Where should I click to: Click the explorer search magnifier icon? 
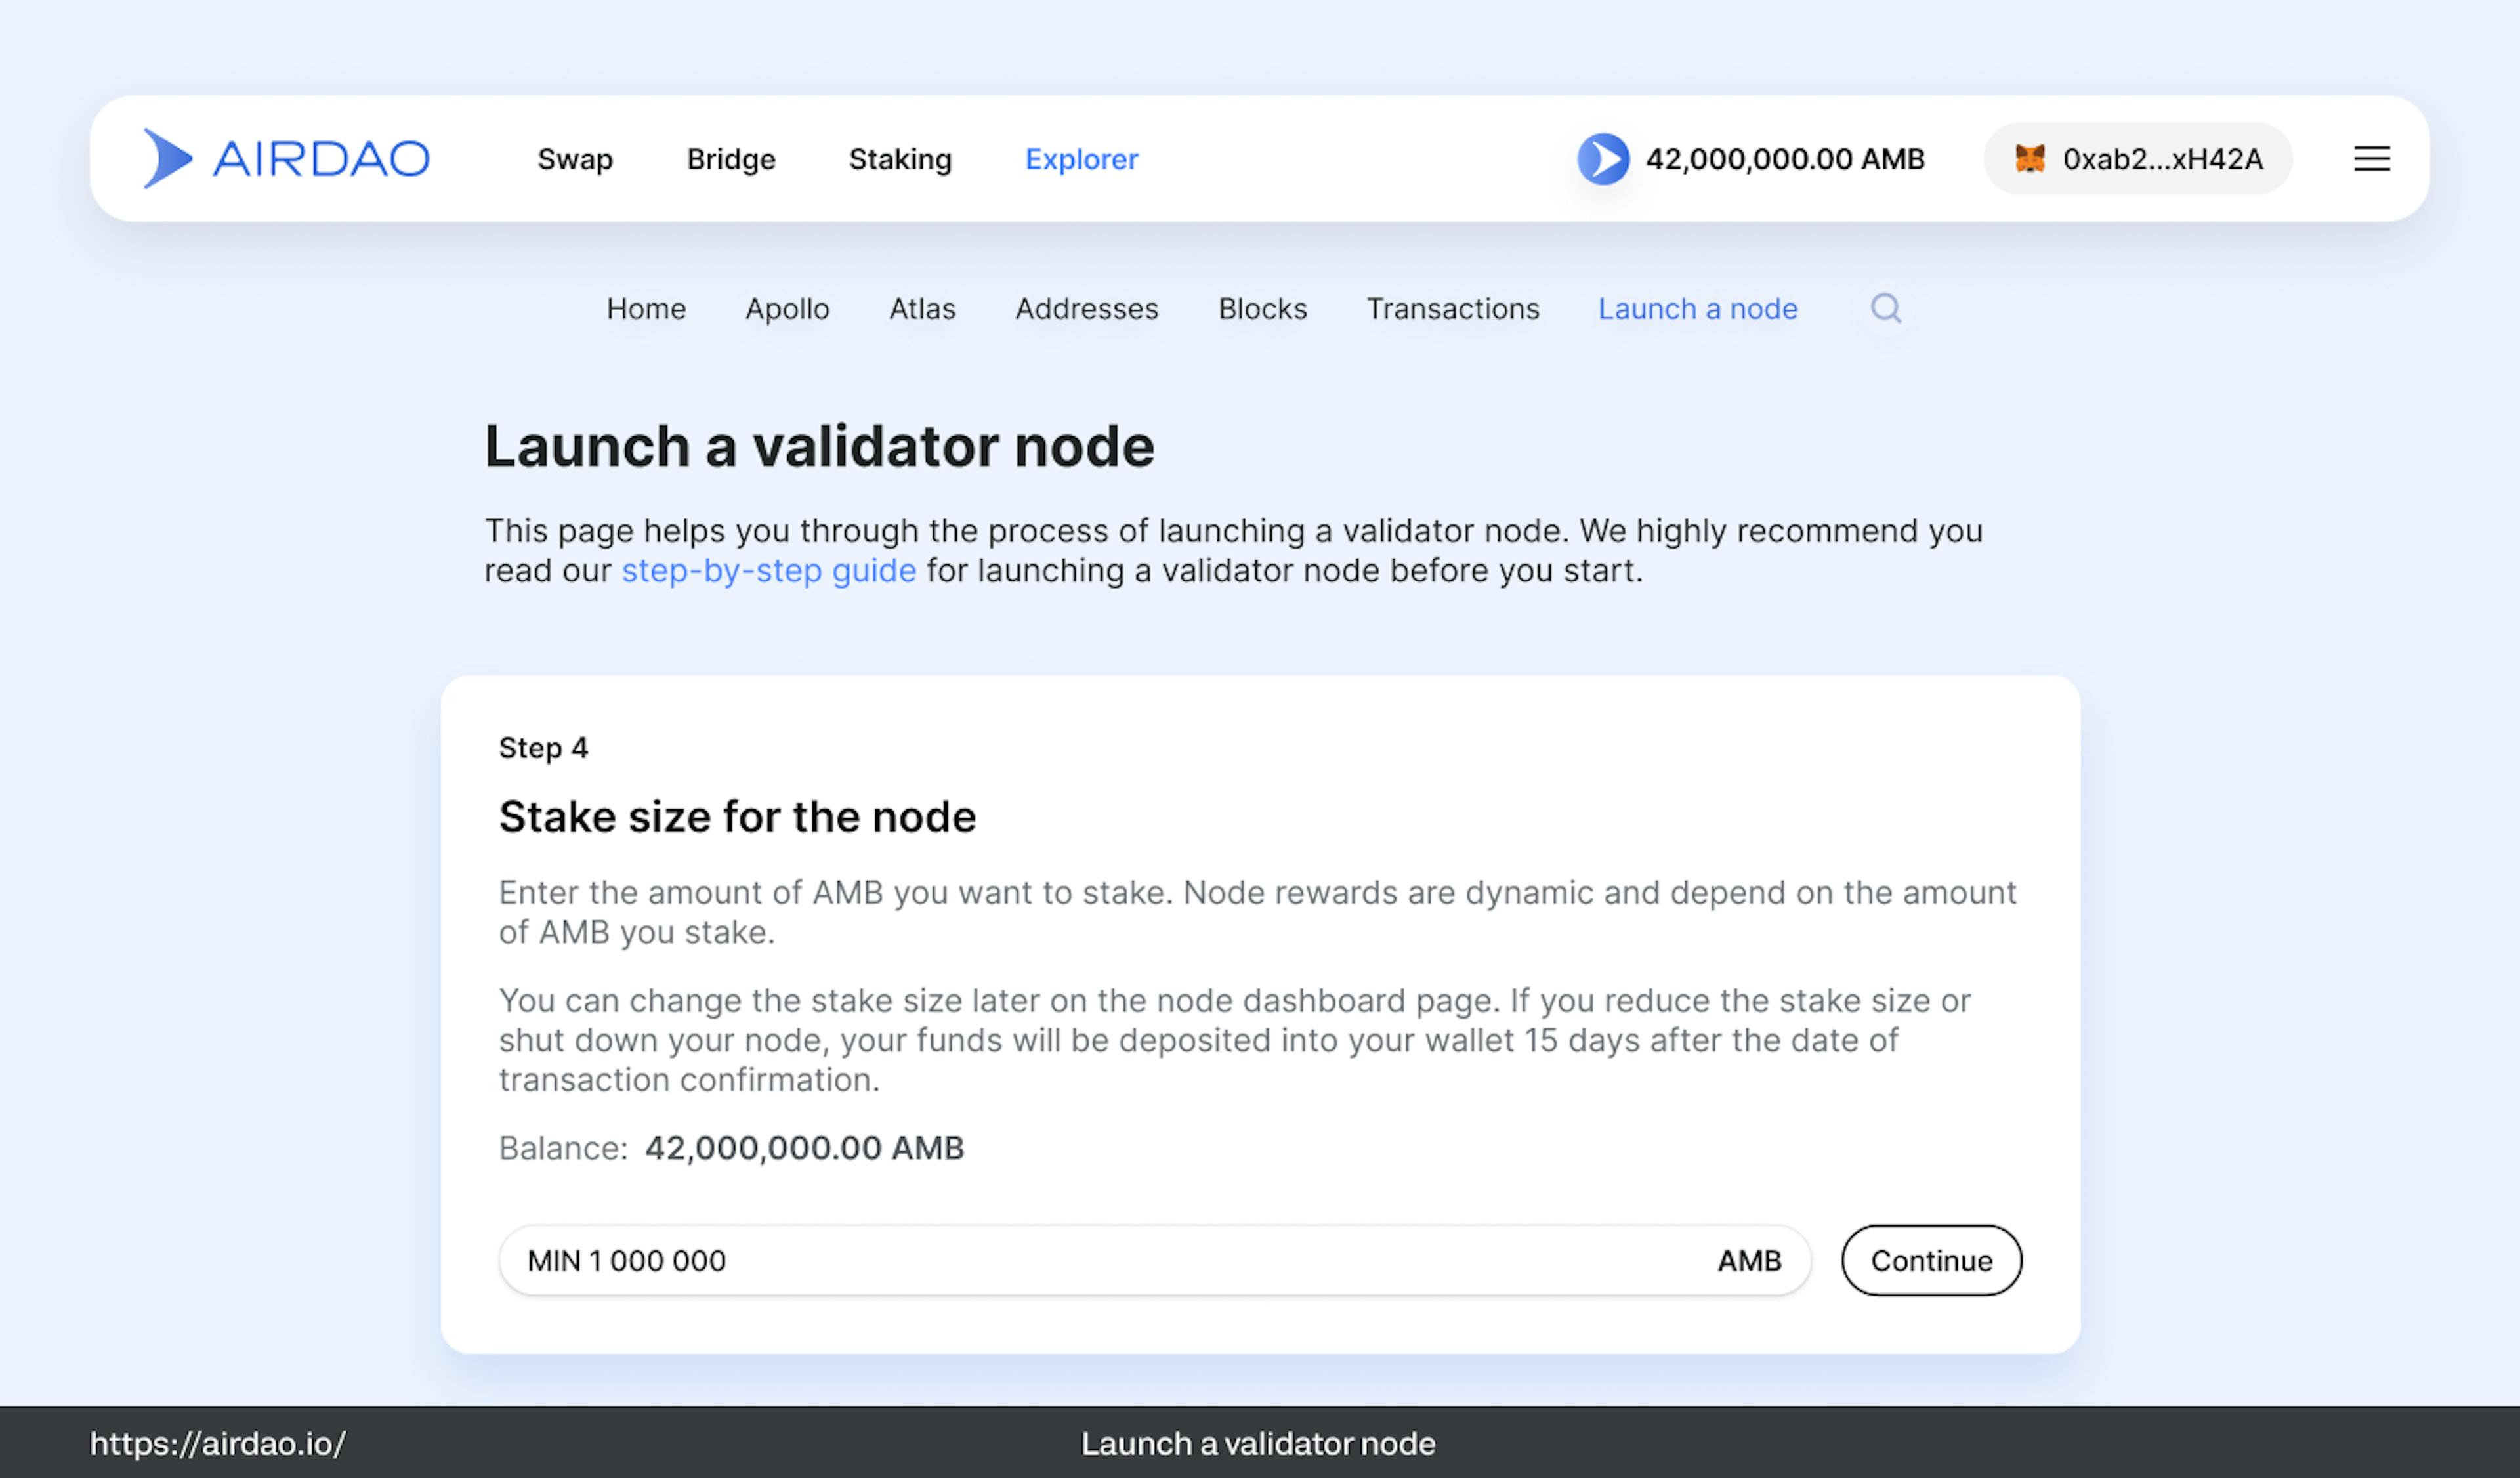(x=1885, y=308)
